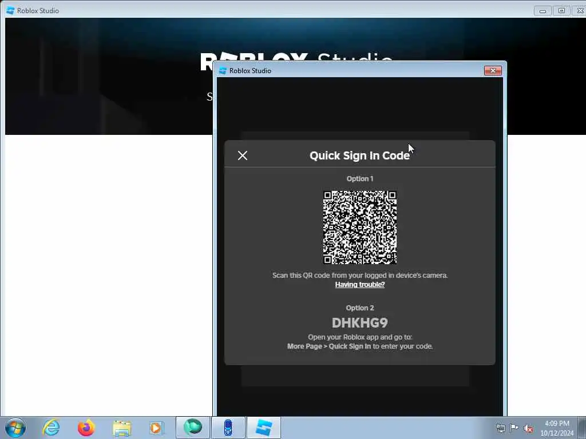Viewport: 586px width, 439px height.
Task: Open the Having trouble? link
Action: 359,285
